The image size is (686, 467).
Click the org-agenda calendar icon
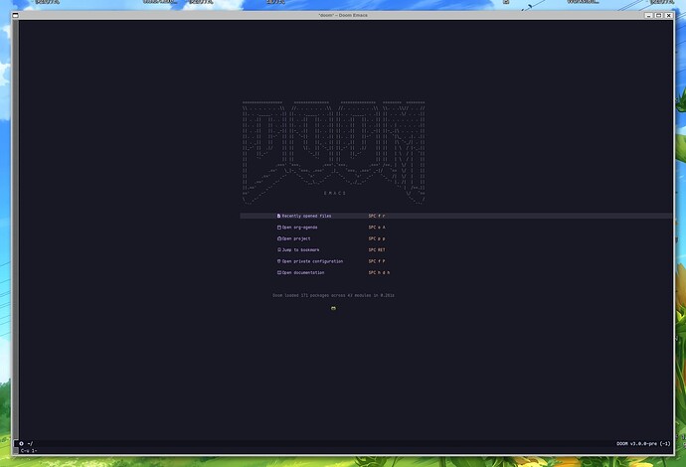278,228
